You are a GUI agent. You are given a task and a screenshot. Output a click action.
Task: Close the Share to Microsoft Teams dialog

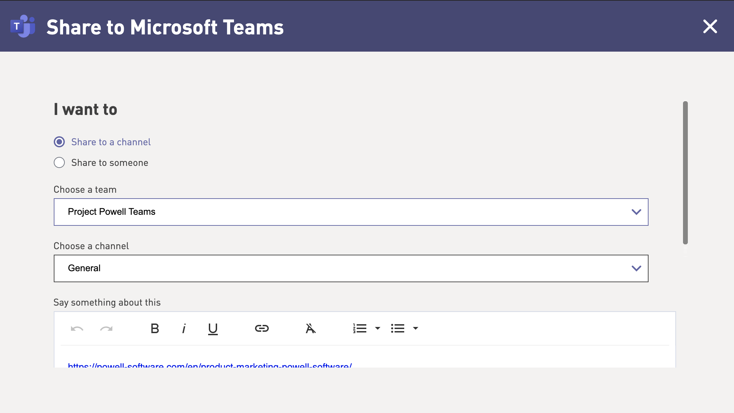(x=710, y=27)
